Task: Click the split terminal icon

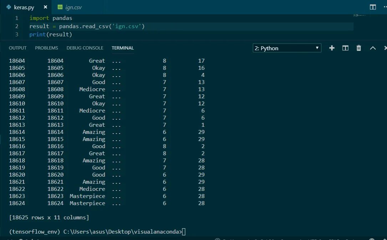Action: (345, 48)
